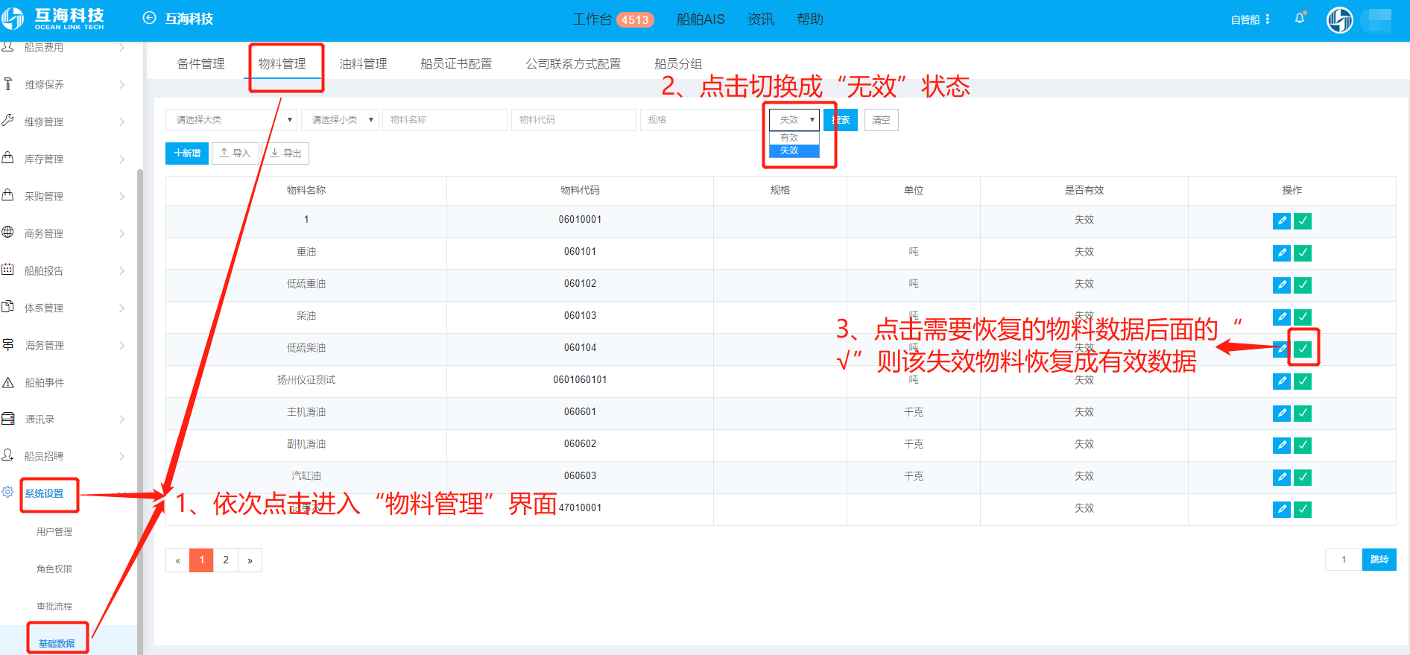Image resolution: width=1410 pixels, height=655 pixels.
Task: Click the 跳转 jump button
Action: pyautogui.click(x=1379, y=560)
